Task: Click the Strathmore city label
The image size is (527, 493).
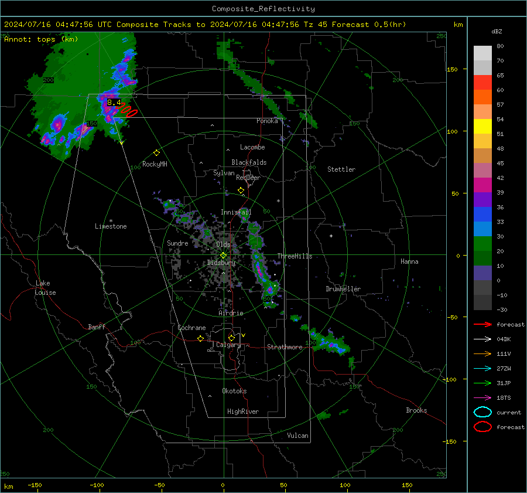Action: (285, 347)
